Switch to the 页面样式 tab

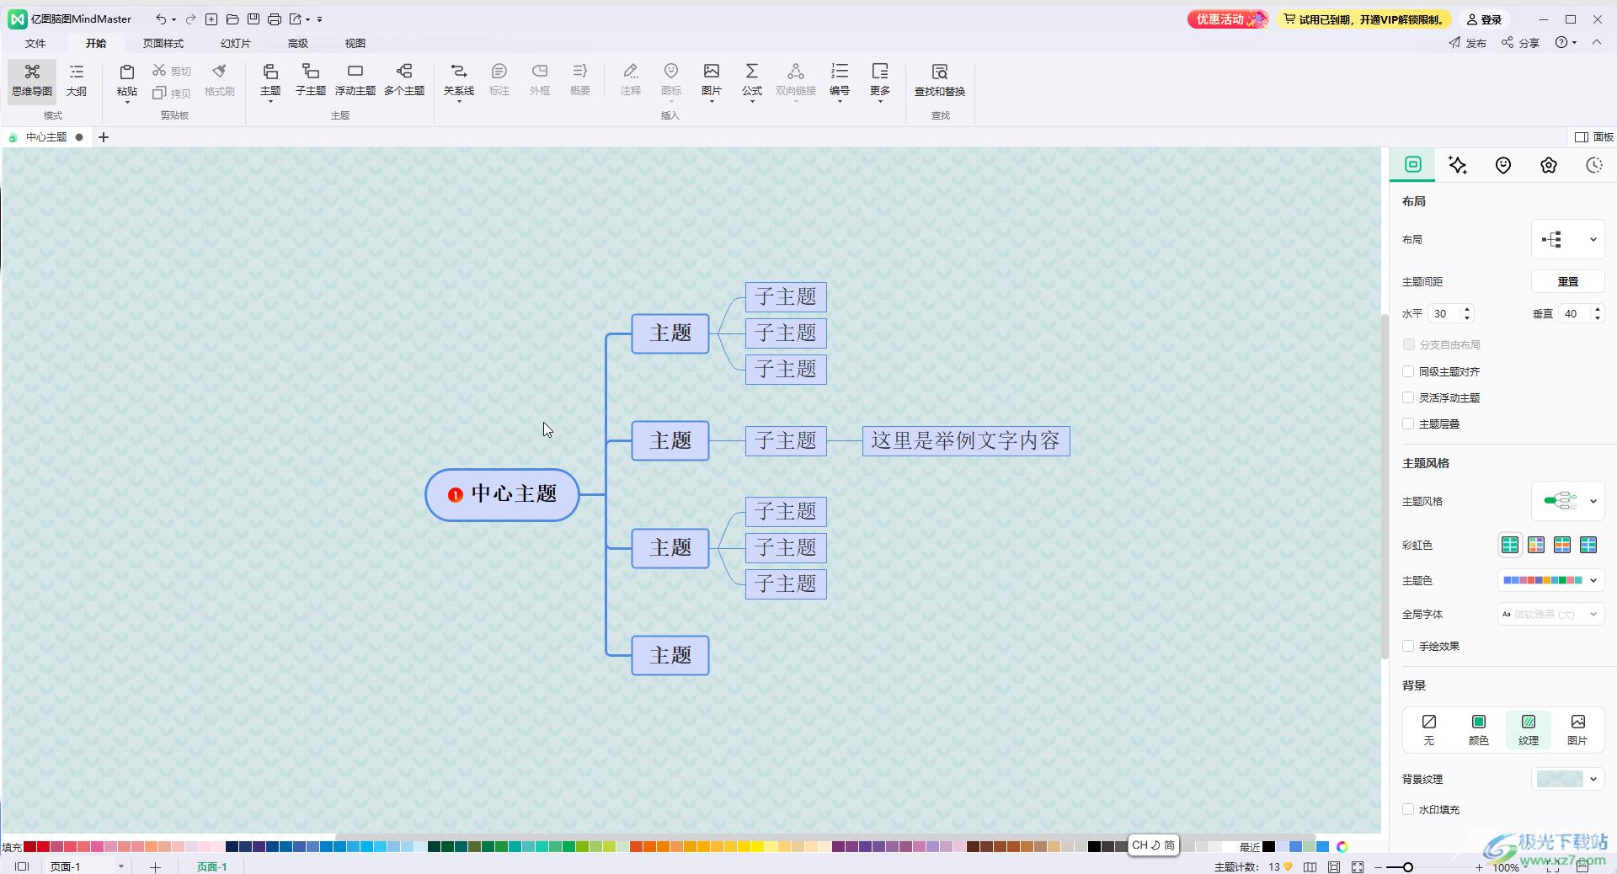[163, 43]
